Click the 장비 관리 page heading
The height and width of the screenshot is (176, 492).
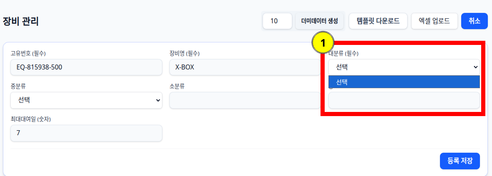(x=20, y=21)
